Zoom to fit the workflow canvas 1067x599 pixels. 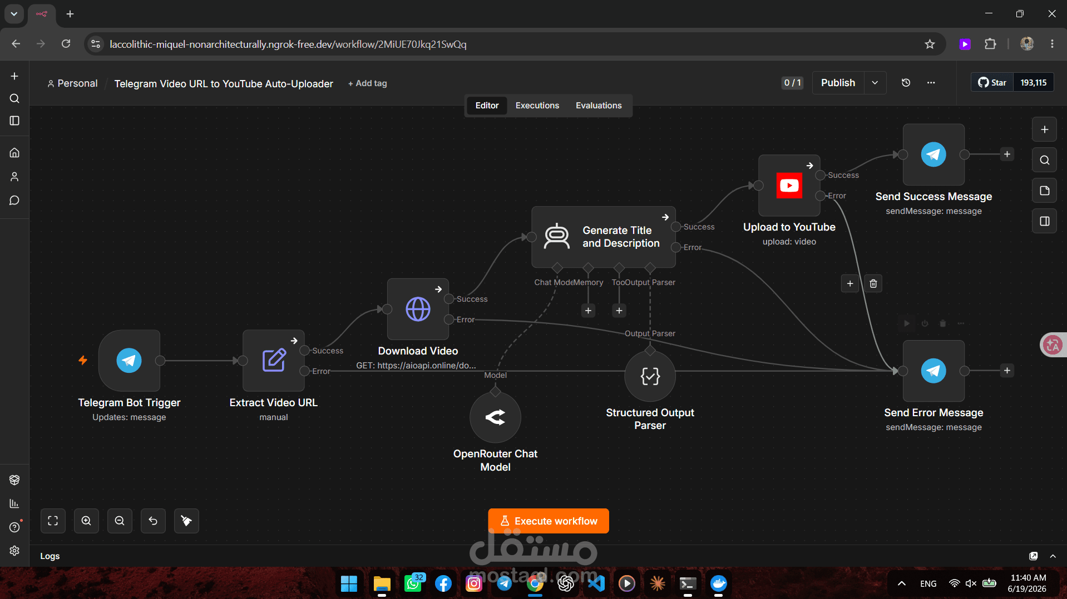pos(53,521)
